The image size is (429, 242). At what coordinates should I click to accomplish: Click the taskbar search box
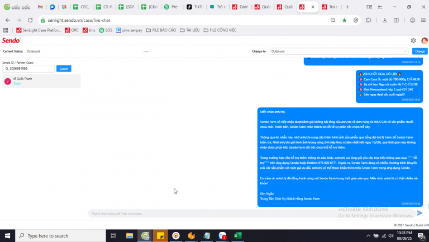60,236
